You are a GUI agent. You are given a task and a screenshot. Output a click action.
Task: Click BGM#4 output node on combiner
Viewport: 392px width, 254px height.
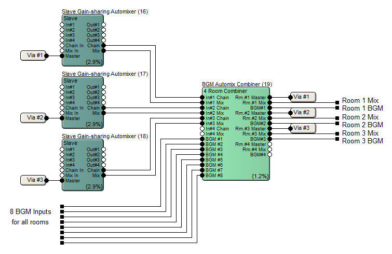pyautogui.click(x=270, y=154)
